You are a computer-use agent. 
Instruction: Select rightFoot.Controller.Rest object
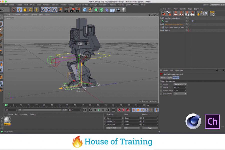pyautogui.click(x=174, y=27)
